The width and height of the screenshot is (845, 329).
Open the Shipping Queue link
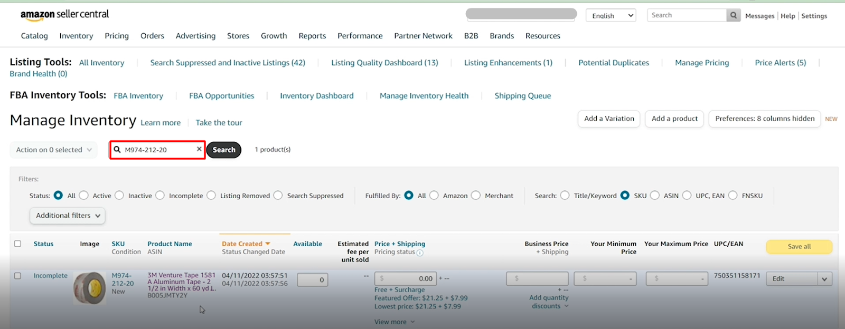point(522,96)
